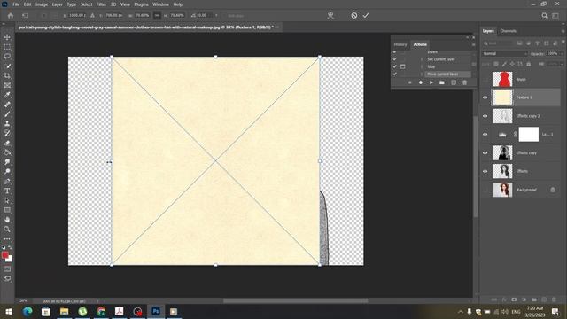Commit the transform with checkmark
Image resolution: width=567 pixels, height=319 pixels.
click(366, 16)
